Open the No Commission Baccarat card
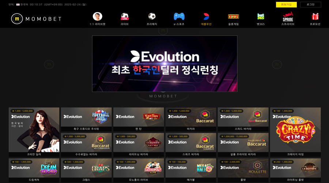Viewport: 329px width, 183px height. click(x=86, y=145)
